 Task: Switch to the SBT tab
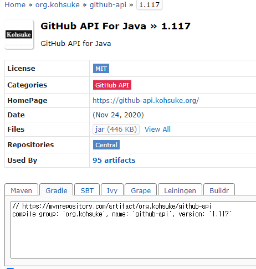87,190
